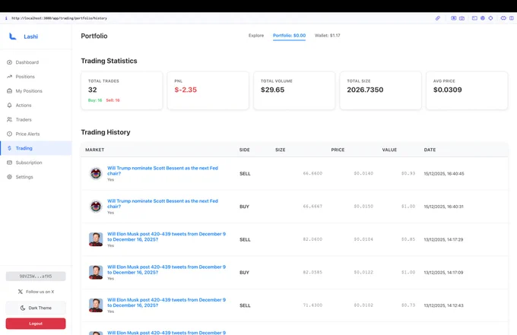Viewport: 517px width, 335px height.
Task: Click the Sell: 16 count label
Action: coord(113,100)
